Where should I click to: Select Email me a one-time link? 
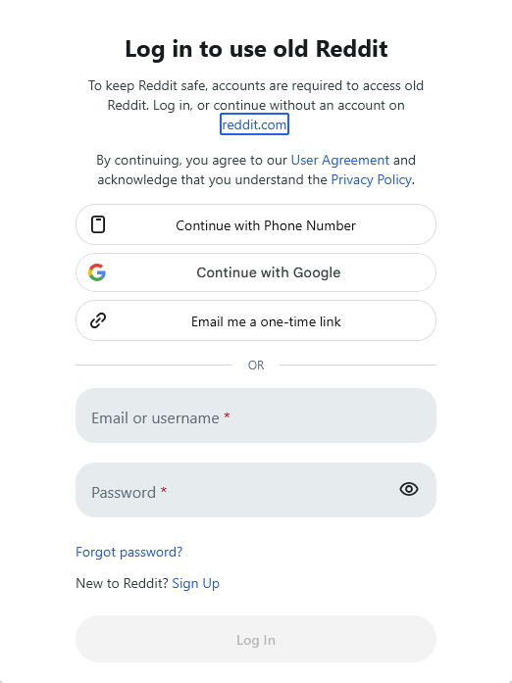[x=256, y=320]
